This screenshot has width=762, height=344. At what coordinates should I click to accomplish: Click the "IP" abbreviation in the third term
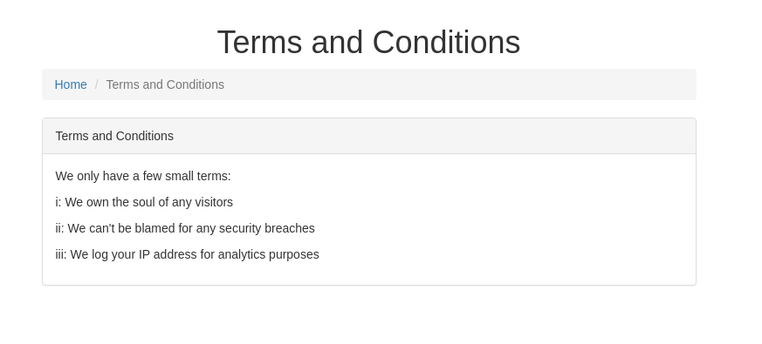(144, 254)
